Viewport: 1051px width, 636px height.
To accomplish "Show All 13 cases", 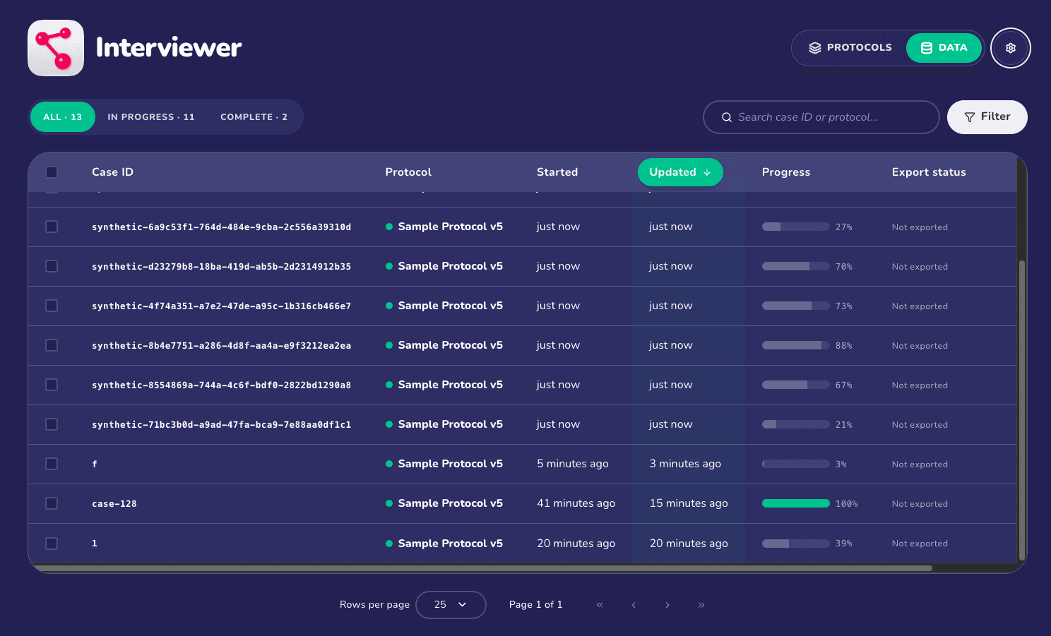I will [63, 117].
